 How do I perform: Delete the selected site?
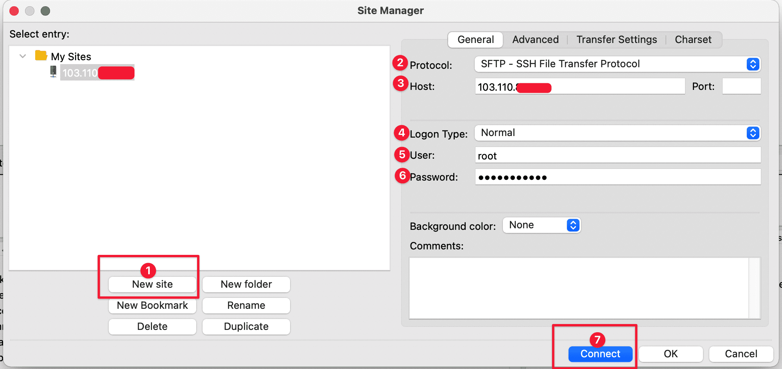[152, 326]
